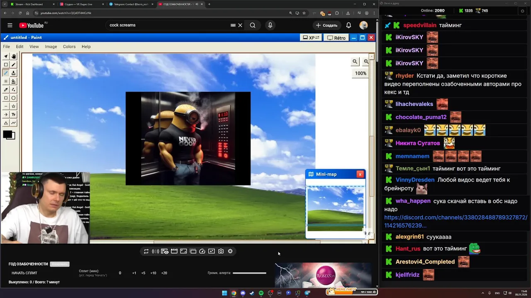
Task: Start voice search with the microphone
Action: point(270,25)
